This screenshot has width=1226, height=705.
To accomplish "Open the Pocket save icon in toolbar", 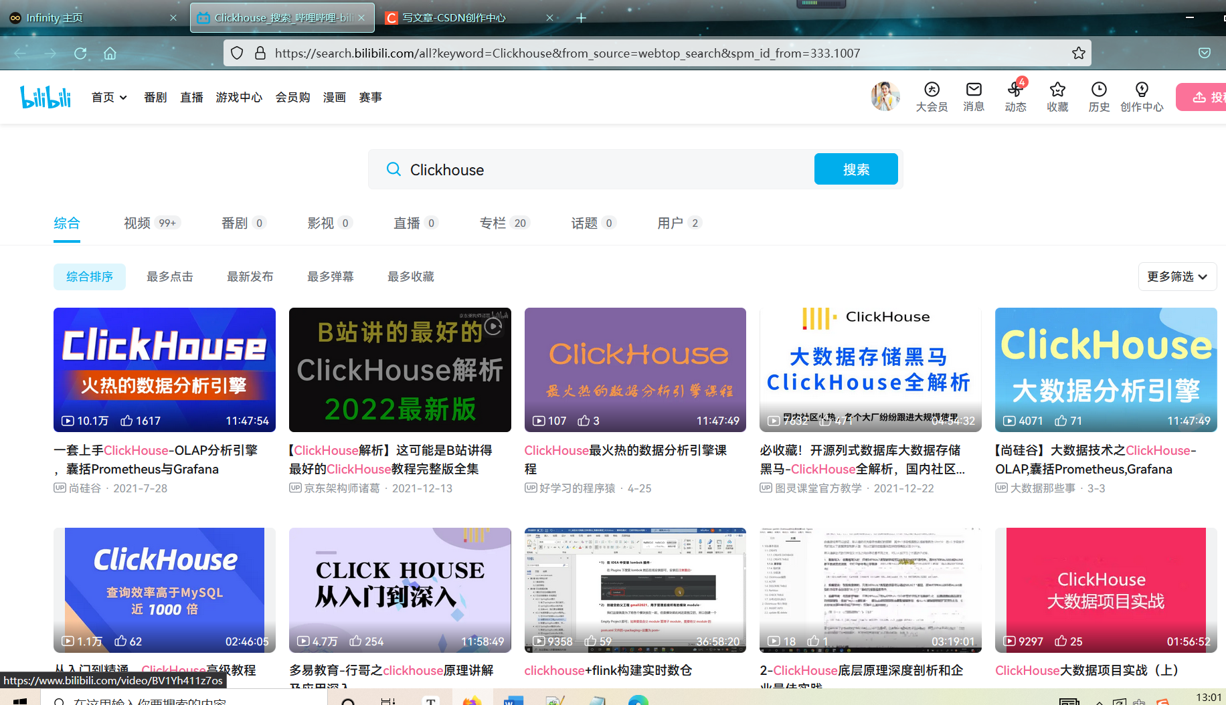I will 1205,53.
